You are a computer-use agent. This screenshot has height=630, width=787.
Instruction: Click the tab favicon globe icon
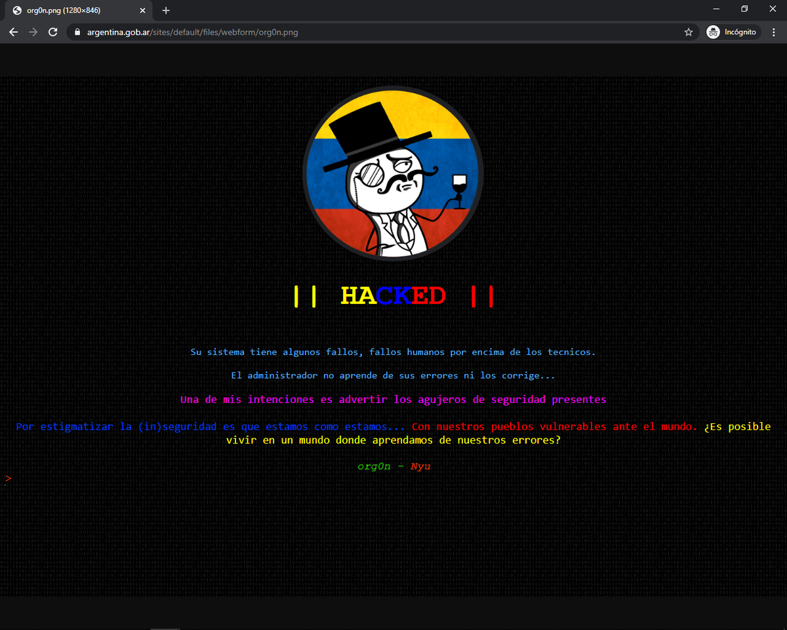tap(18, 10)
